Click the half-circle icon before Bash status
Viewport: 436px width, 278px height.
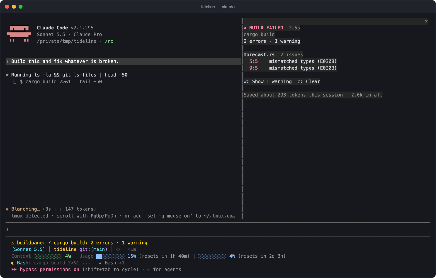tap(13, 263)
